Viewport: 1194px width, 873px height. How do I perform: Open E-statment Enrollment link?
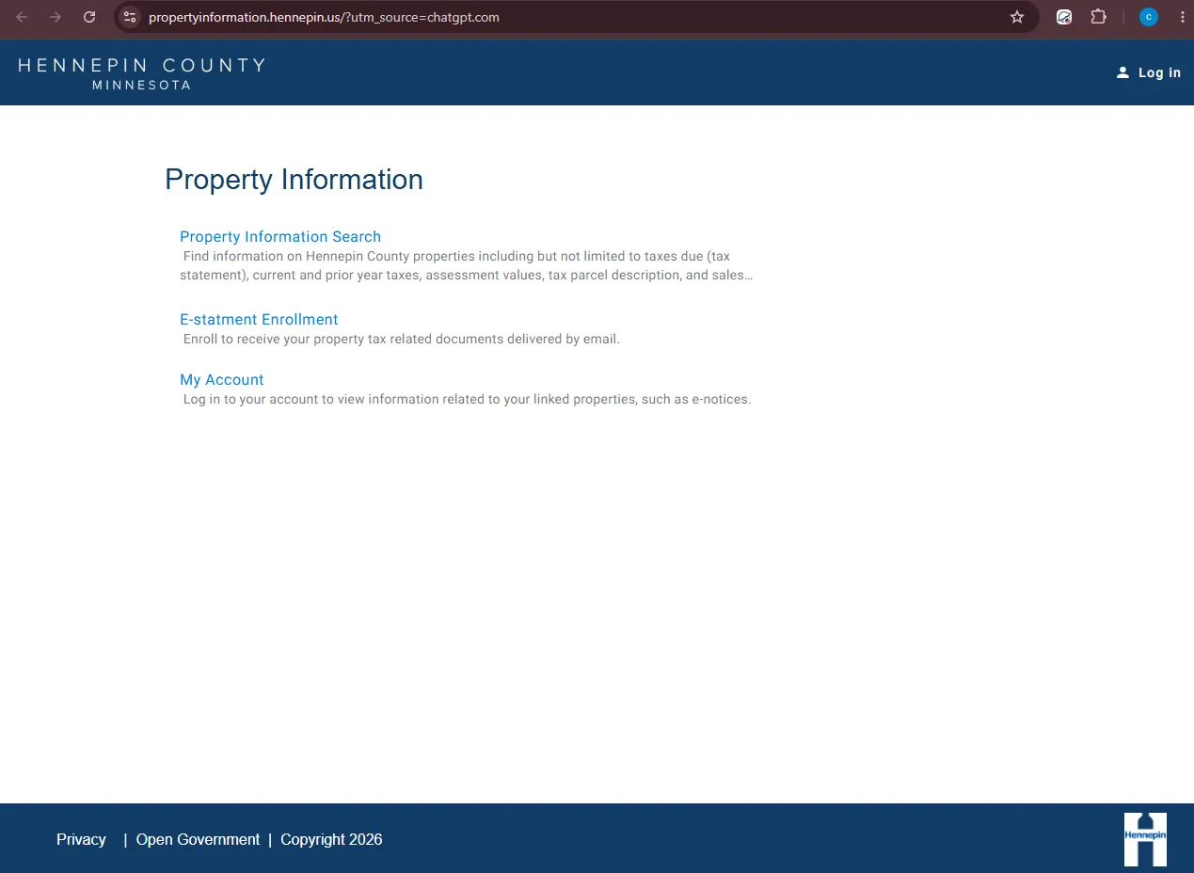pyautogui.click(x=259, y=320)
